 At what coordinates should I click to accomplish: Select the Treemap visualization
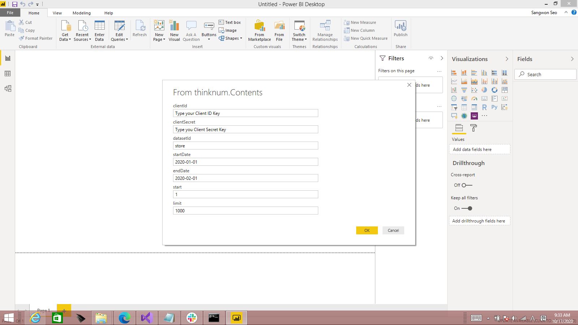pyautogui.click(x=505, y=90)
